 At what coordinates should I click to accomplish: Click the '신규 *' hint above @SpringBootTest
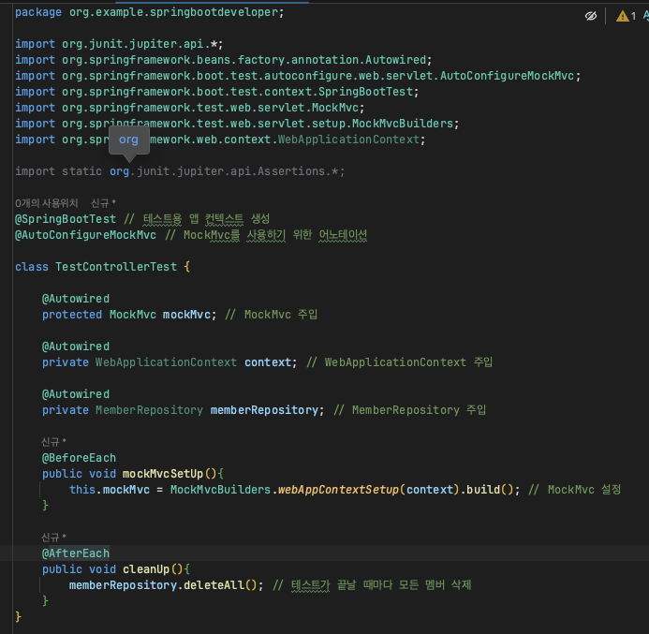(x=103, y=203)
